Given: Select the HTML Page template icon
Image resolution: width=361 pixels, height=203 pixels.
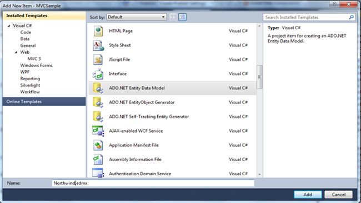Looking at the screenshot, I should (98, 31).
